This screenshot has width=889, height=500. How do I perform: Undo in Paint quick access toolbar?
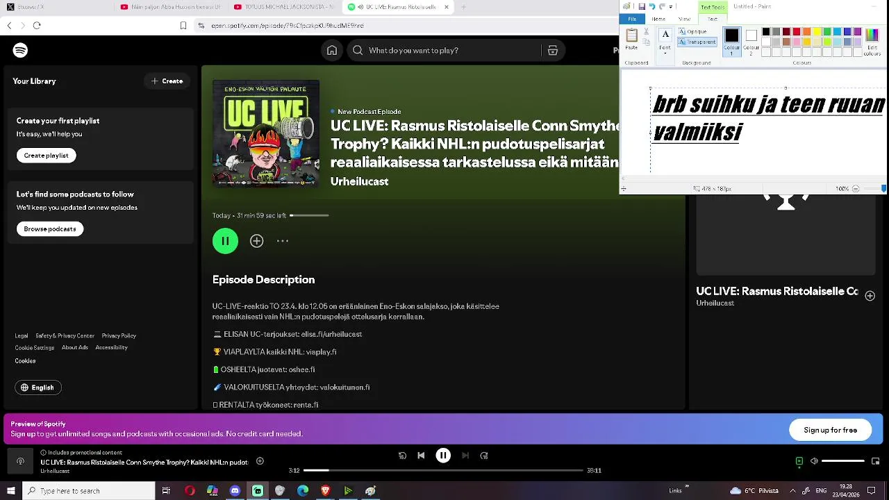(652, 6)
